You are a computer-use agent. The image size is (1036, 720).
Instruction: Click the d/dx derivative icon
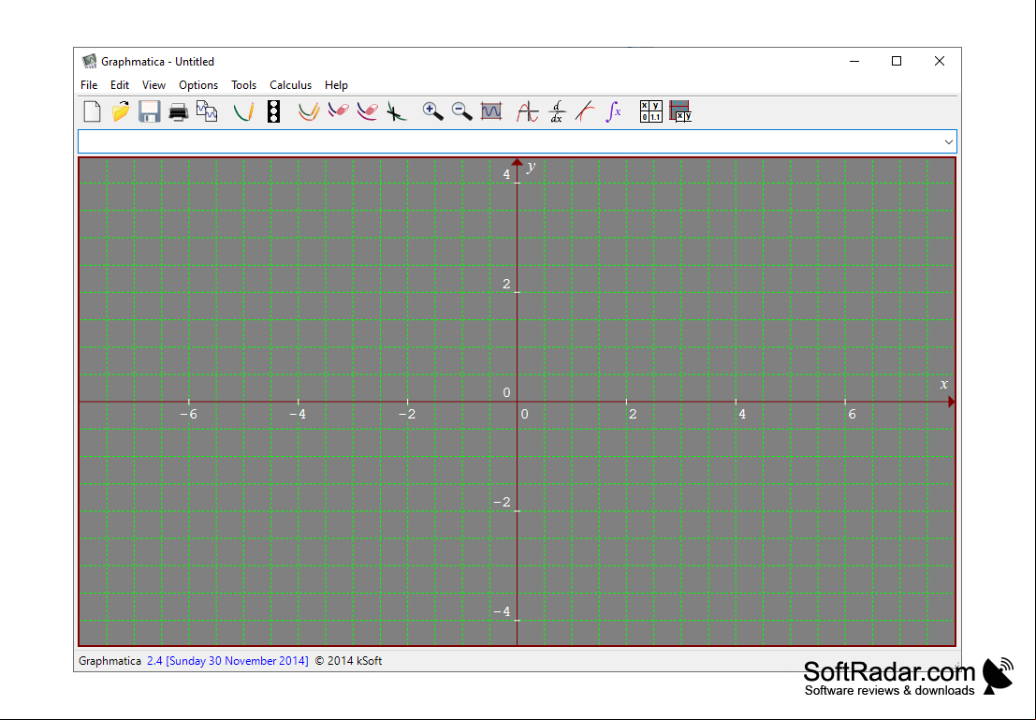click(556, 111)
